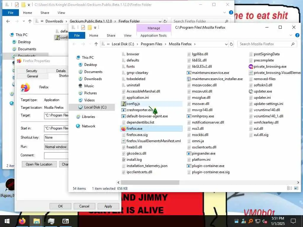This screenshot has width=303, height=227.
Task: Click the config.js script icon in Mozilla Firefox folder
Action: [x=123, y=104]
